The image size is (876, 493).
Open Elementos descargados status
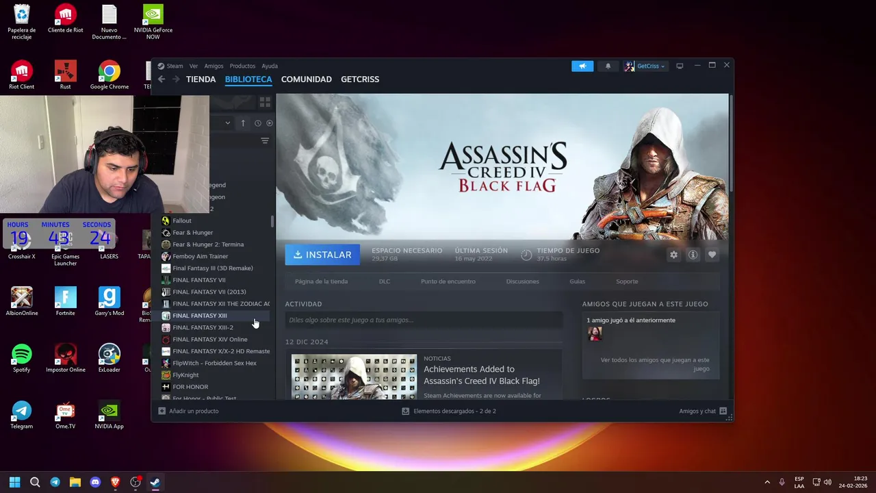click(x=454, y=411)
